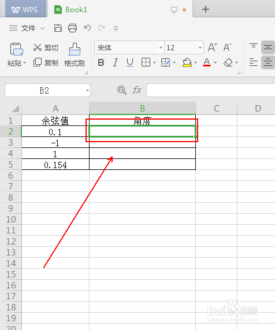
Task: Click the table style draw icon
Action: 166,62
